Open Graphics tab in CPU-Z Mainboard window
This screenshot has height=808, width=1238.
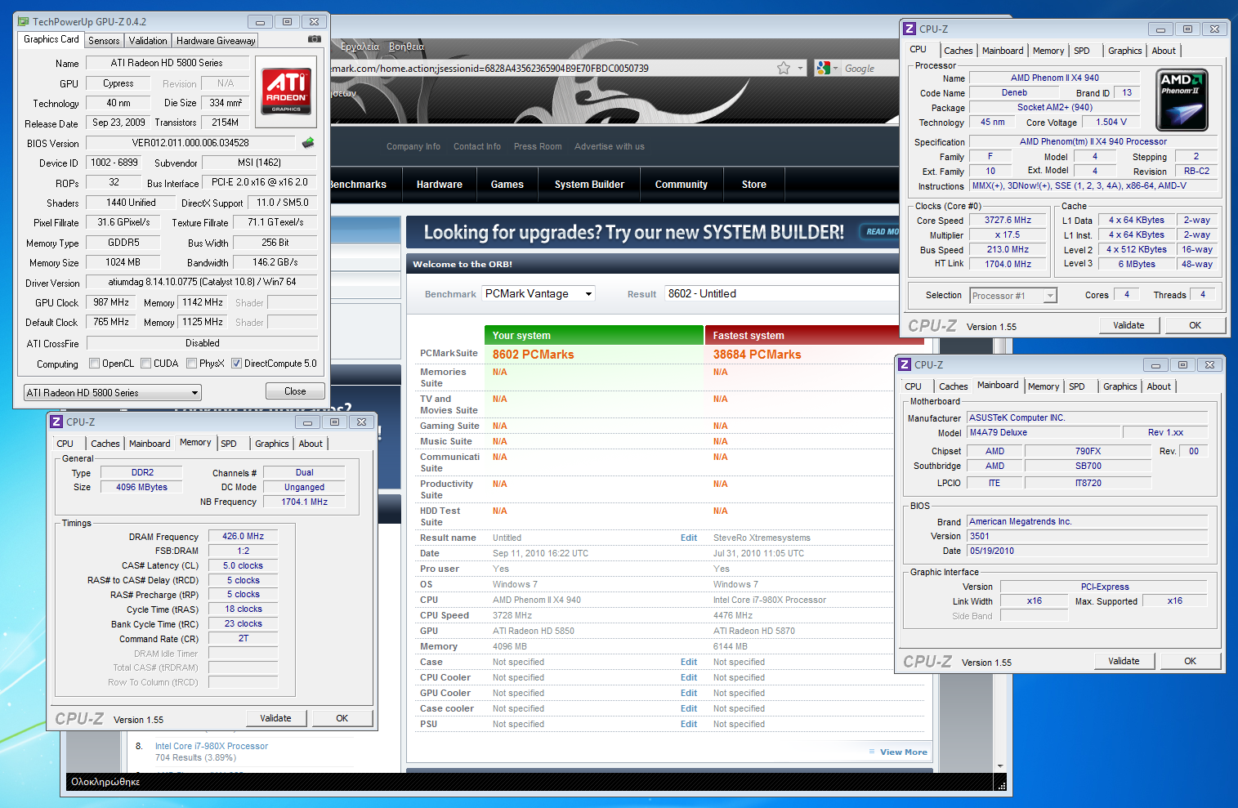(x=1120, y=386)
